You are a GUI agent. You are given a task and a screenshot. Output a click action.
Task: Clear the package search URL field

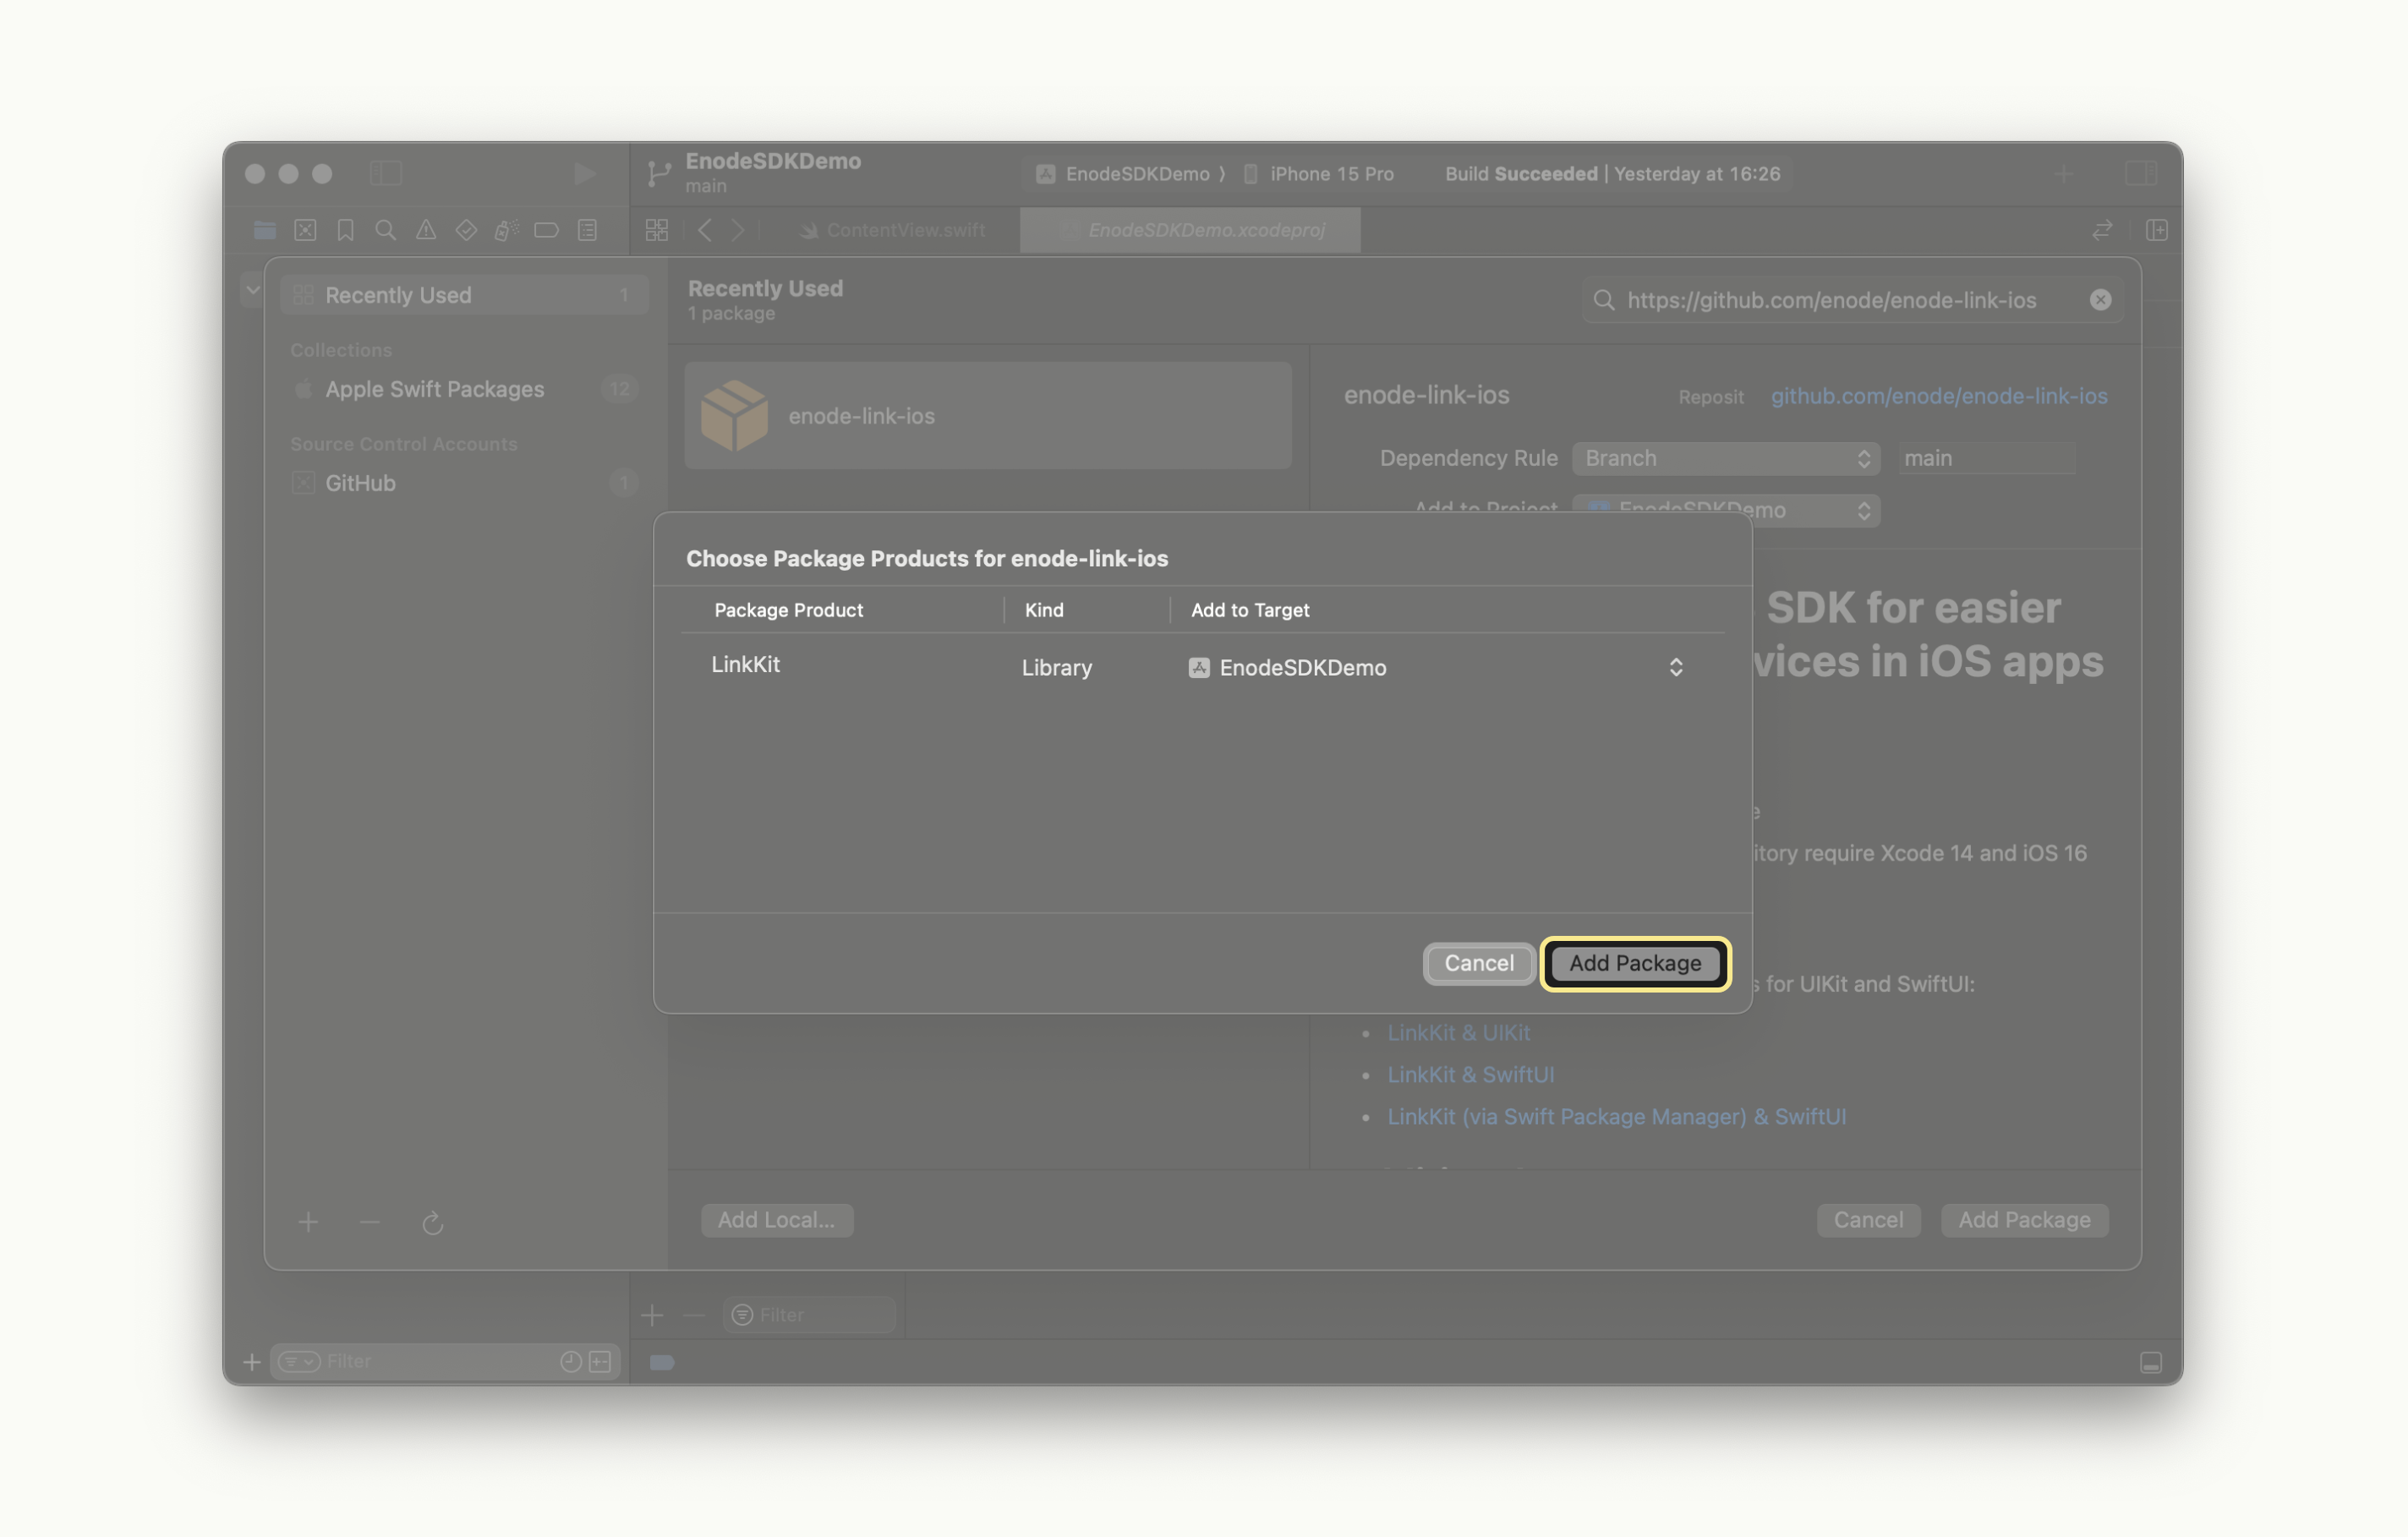(x=2100, y=300)
